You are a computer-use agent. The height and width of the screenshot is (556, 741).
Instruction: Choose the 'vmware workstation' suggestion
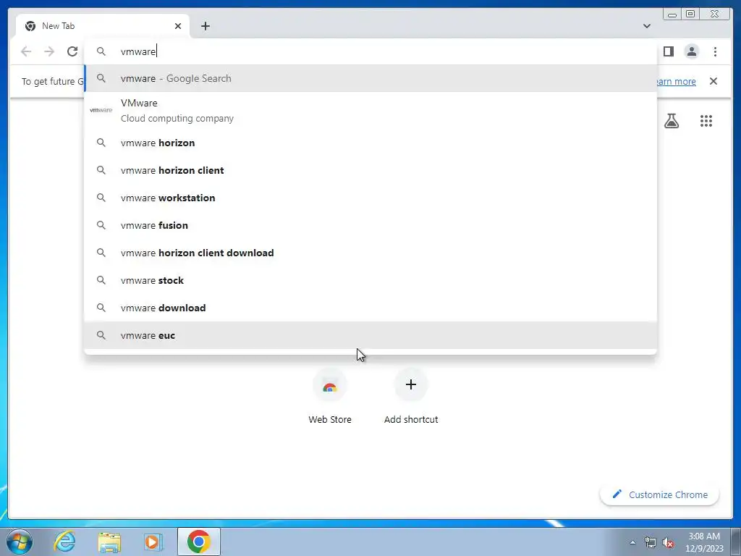[x=370, y=198]
